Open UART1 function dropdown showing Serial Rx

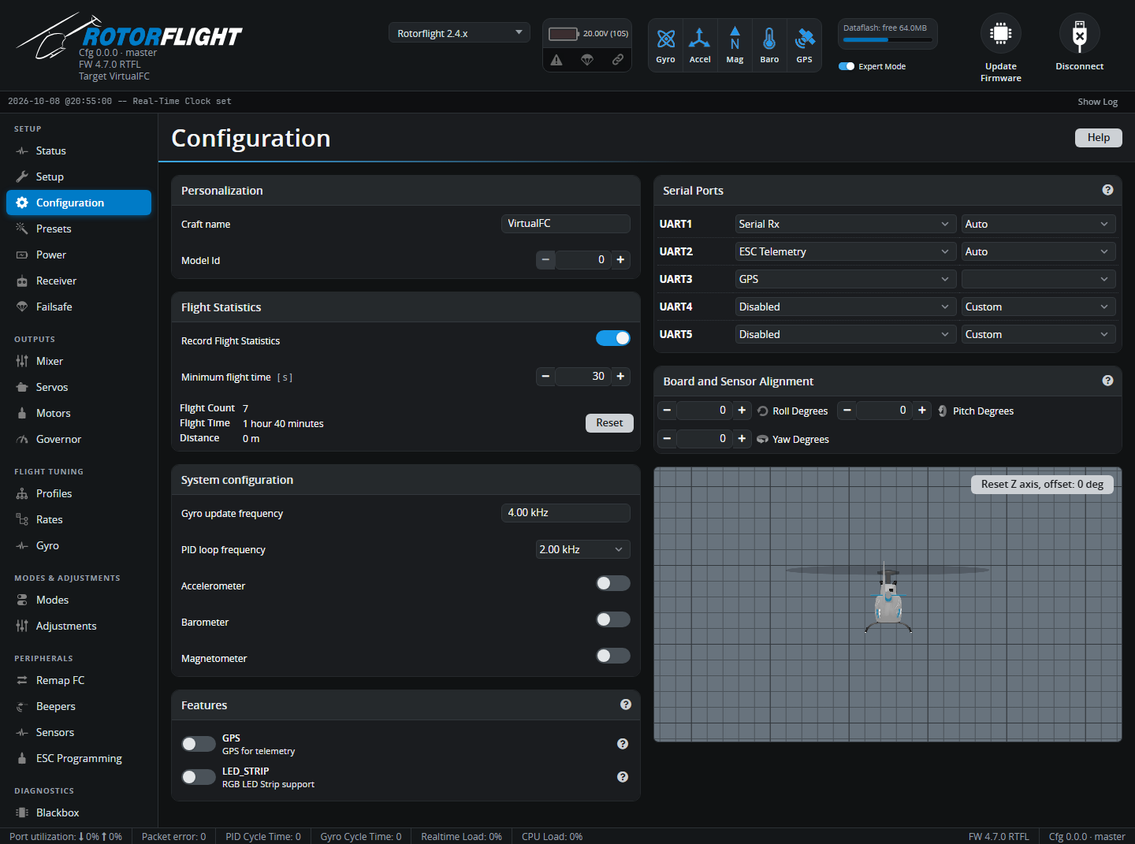846,224
